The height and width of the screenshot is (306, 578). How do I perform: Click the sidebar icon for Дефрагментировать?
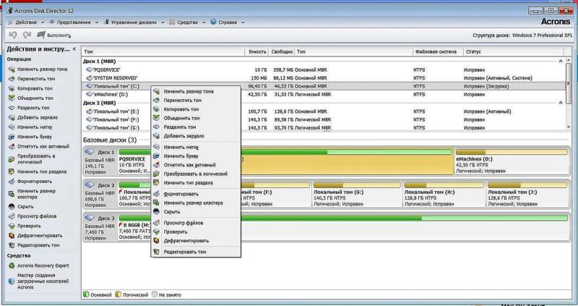click(x=12, y=236)
